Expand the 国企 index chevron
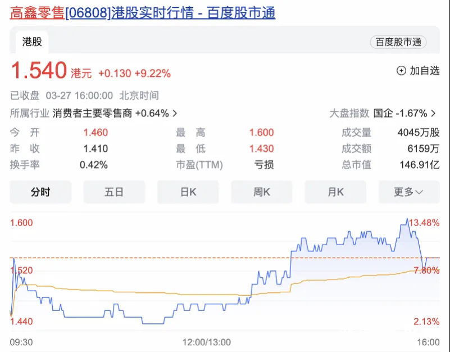 point(433,113)
